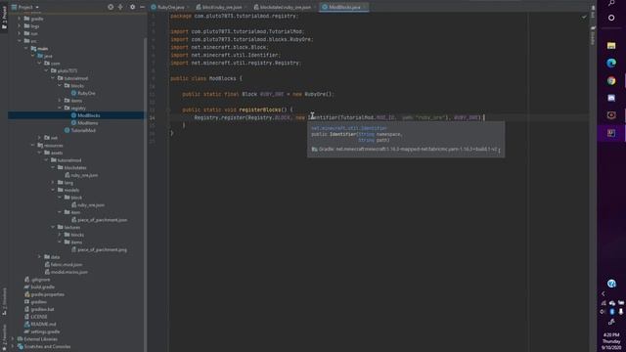Collapse the pluto7073 package
This screenshot has width=626, height=352.
46,70
